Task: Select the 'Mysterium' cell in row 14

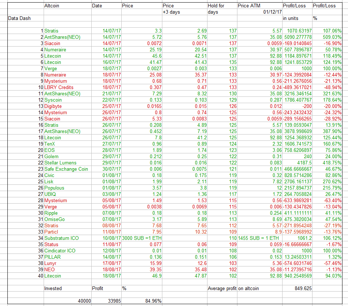Action: [x=68, y=112]
